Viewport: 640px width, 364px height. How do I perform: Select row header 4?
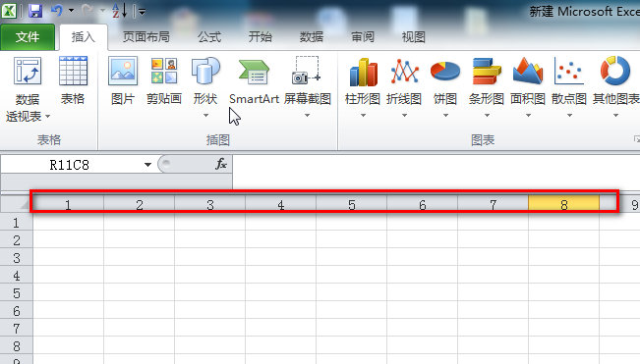click(17, 276)
